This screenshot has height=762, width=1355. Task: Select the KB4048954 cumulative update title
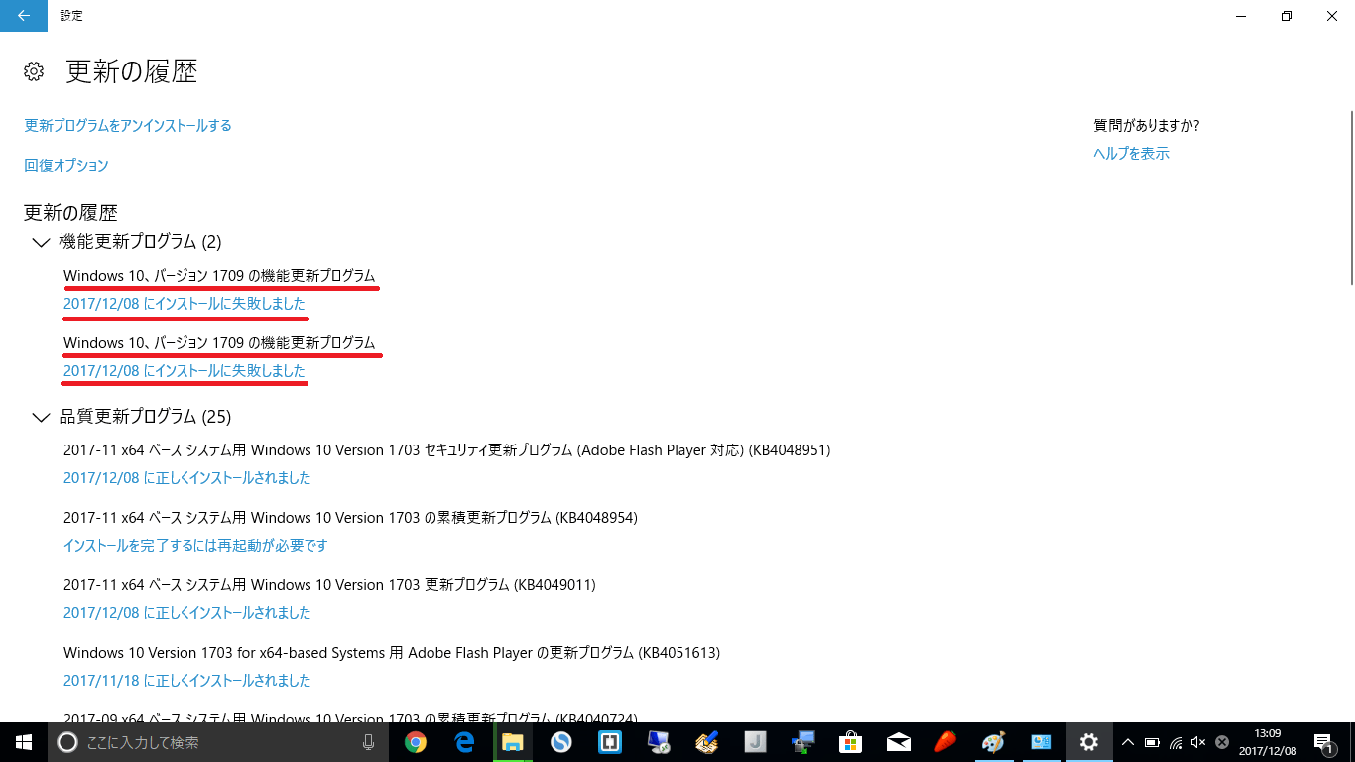[x=350, y=518]
